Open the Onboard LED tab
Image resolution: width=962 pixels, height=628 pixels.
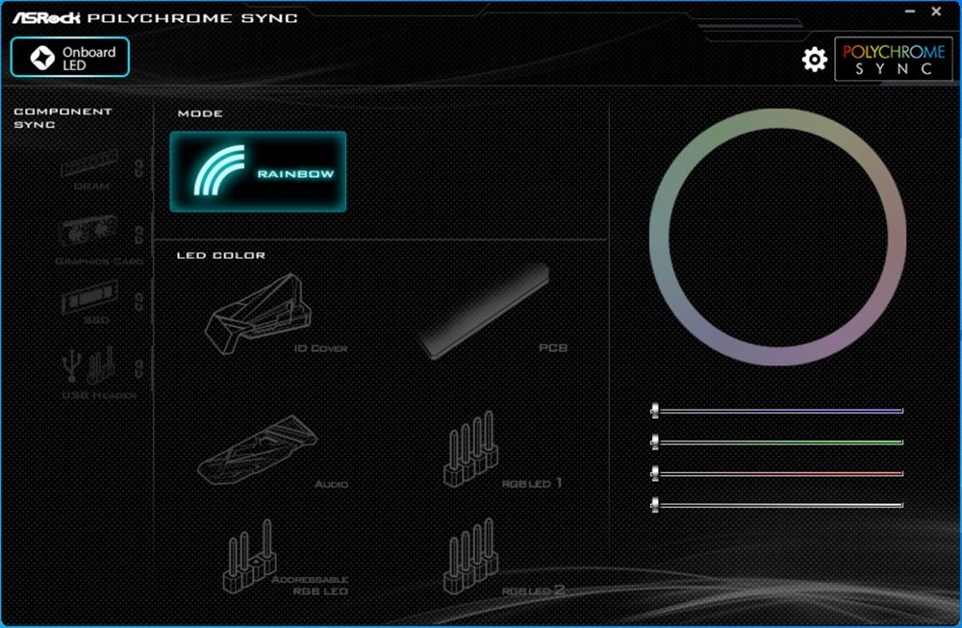point(70,57)
